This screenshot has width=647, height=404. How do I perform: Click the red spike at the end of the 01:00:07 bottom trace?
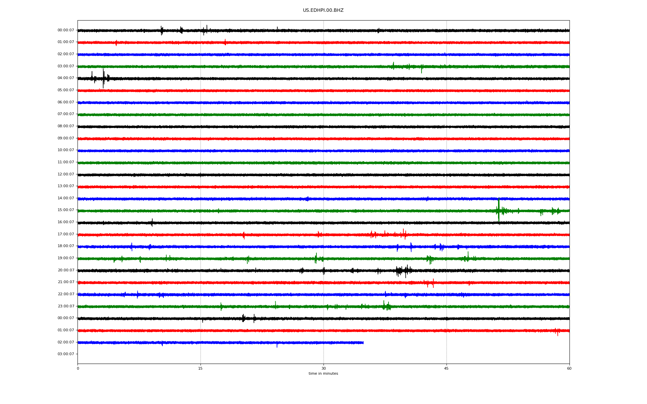[557, 331]
